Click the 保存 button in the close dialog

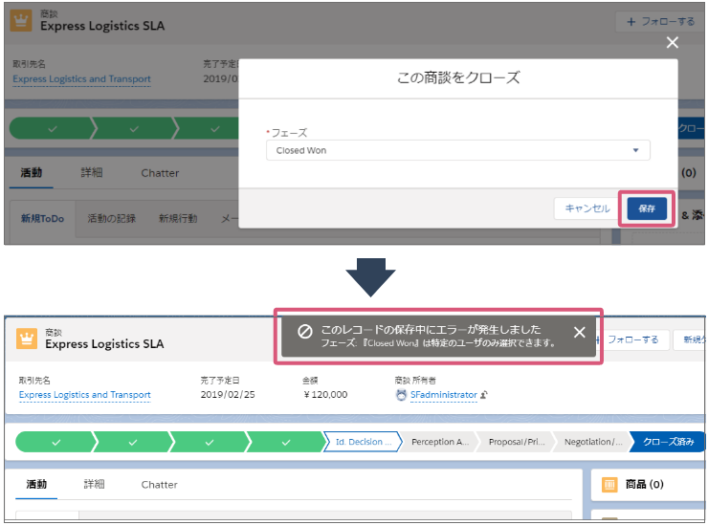click(x=647, y=208)
